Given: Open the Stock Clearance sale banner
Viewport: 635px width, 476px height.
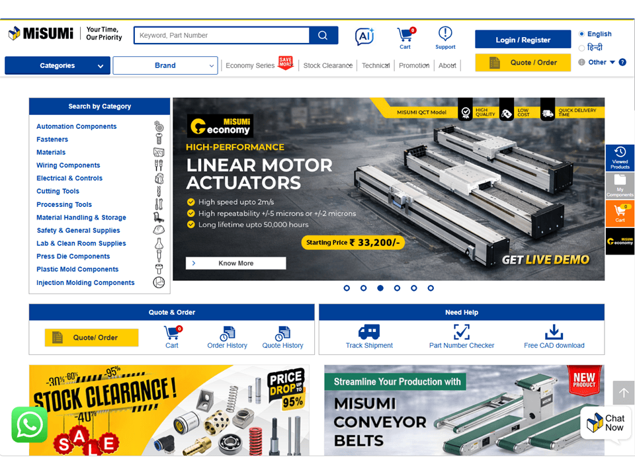Looking at the screenshot, I should coord(169,410).
